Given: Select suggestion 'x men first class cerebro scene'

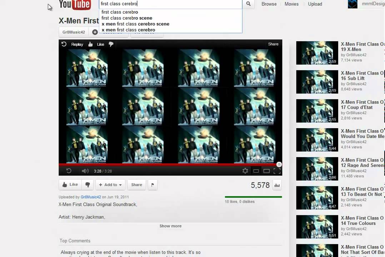Looking at the screenshot, I should (x=171, y=24).
